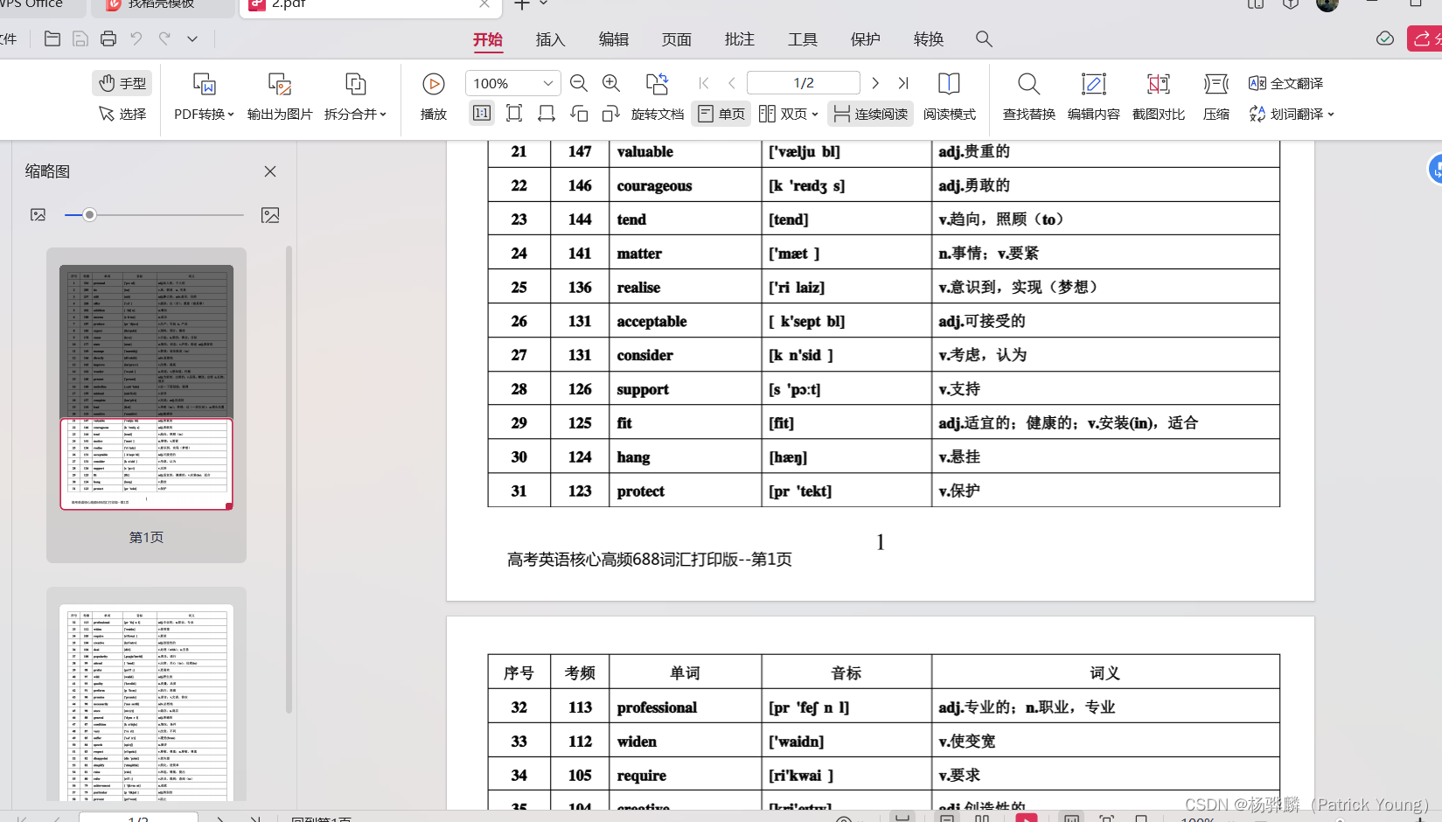This screenshot has height=822, width=1442.
Task: Click the fit page icon
Action: (x=514, y=113)
